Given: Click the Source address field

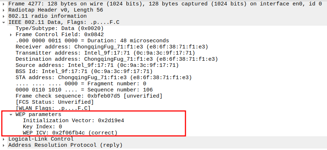Looking at the screenshot, I should click(x=97, y=65).
